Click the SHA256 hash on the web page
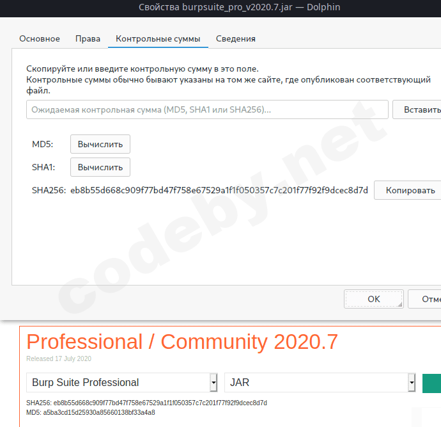This screenshot has width=441, height=427. coord(160,403)
